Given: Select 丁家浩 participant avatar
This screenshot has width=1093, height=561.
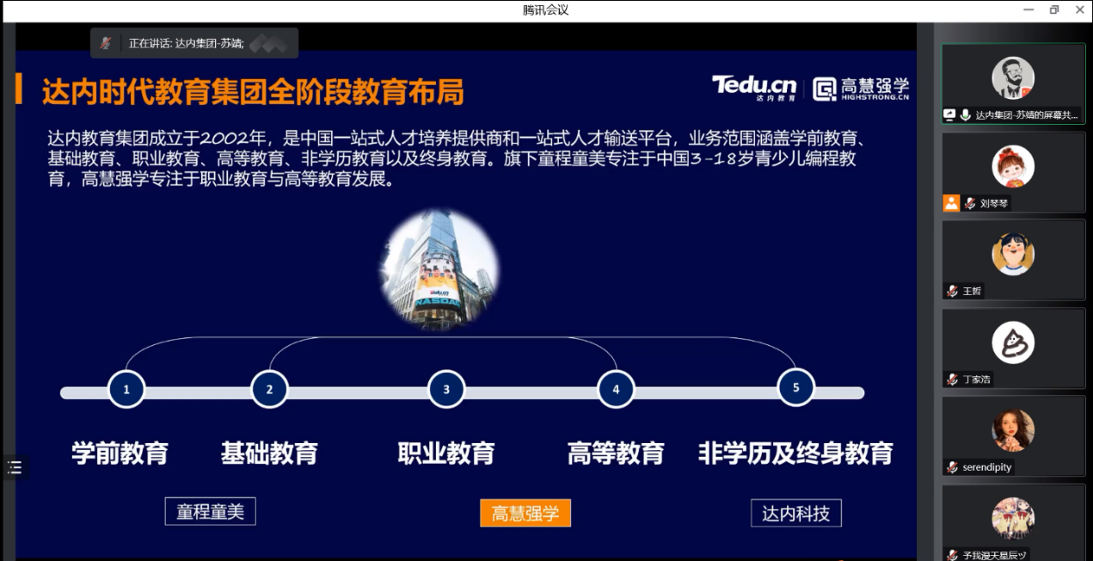Looking at the screenshot, I should point(1013,342).
